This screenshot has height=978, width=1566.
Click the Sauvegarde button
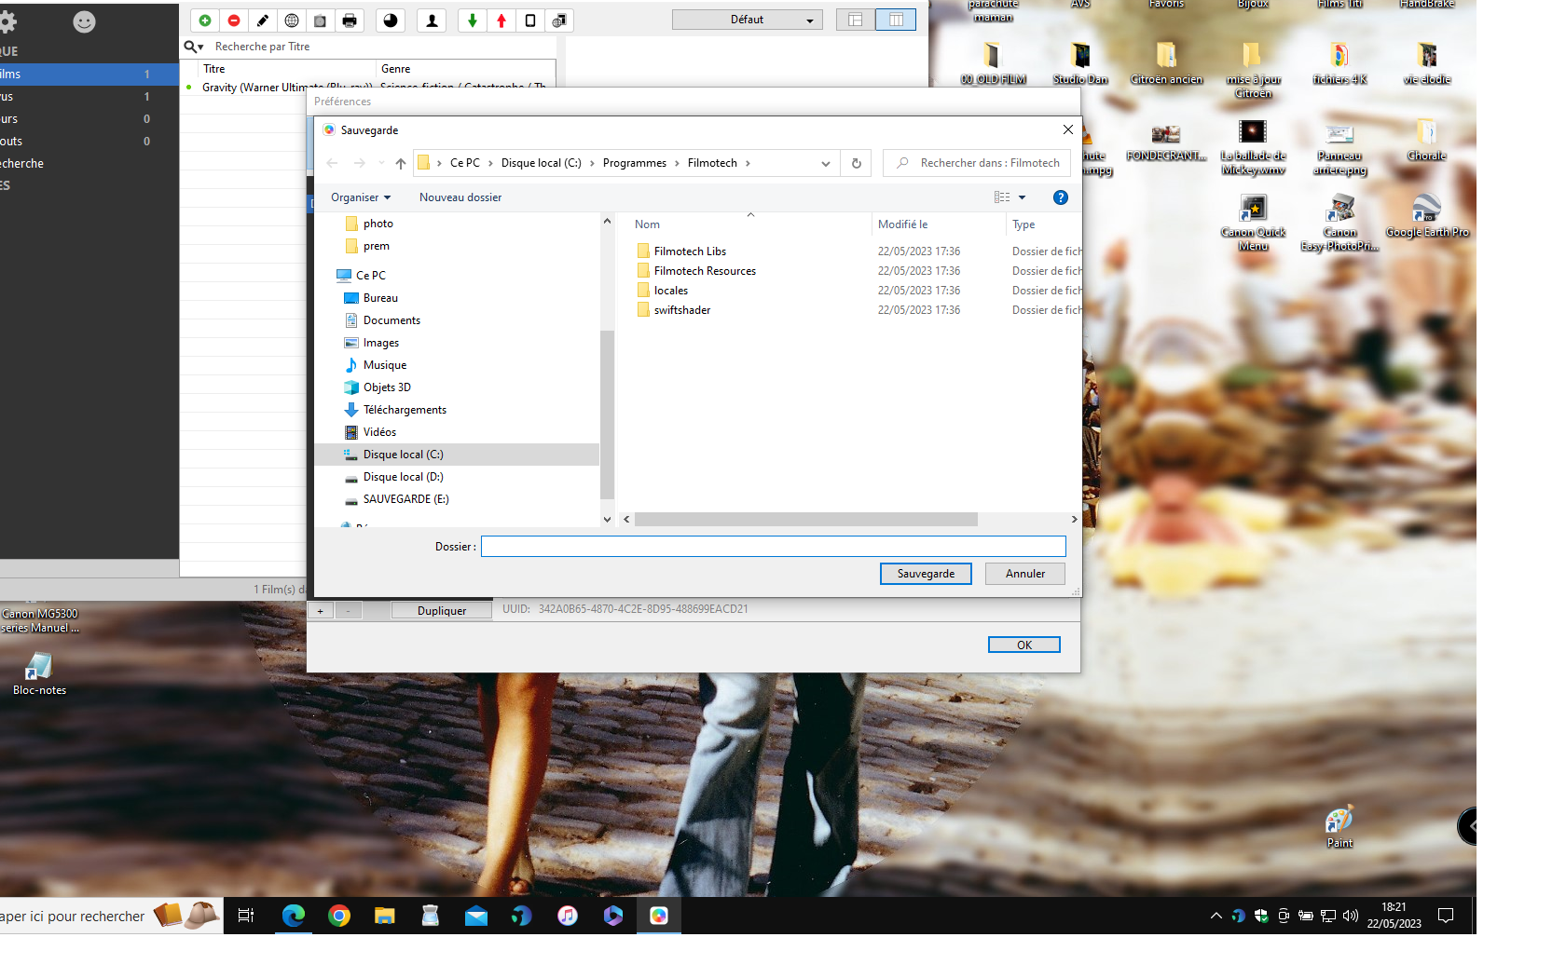pos(925,574)
